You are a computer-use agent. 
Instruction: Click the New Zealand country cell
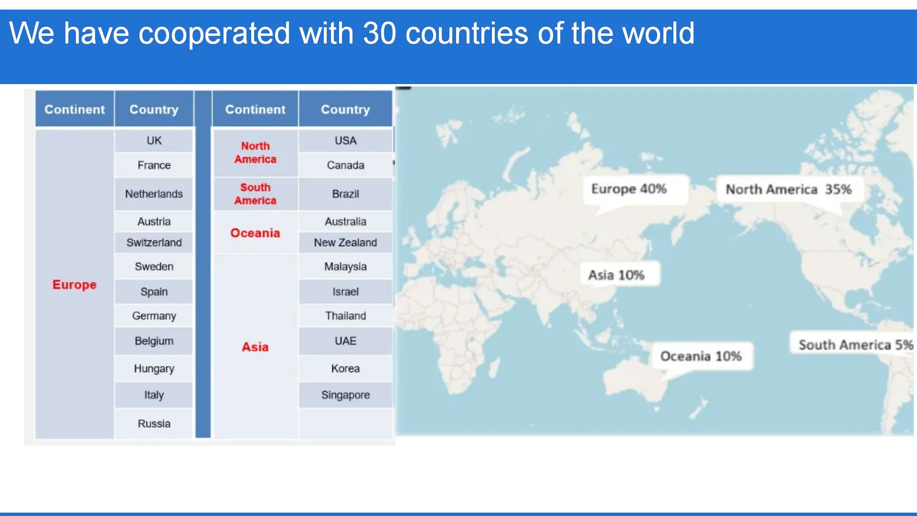[345, 243]
